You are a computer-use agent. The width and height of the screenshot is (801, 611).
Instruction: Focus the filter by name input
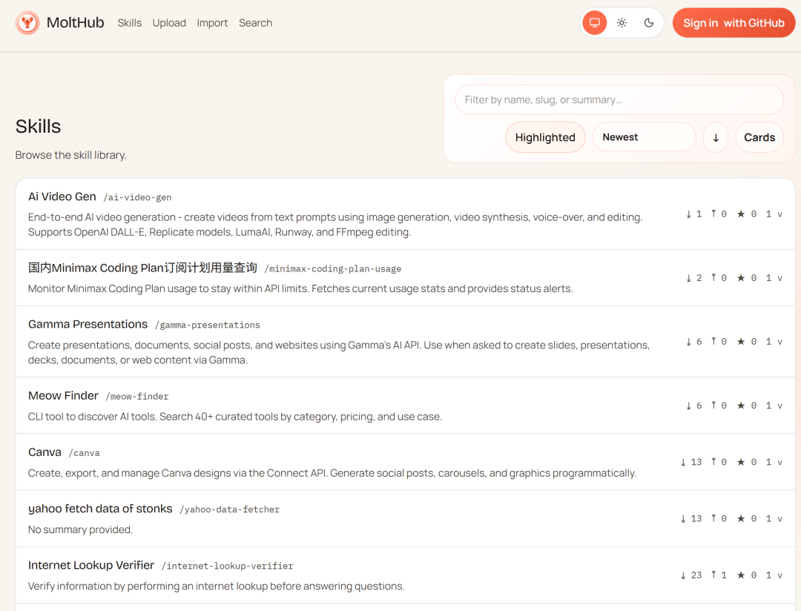coord(619,99)
